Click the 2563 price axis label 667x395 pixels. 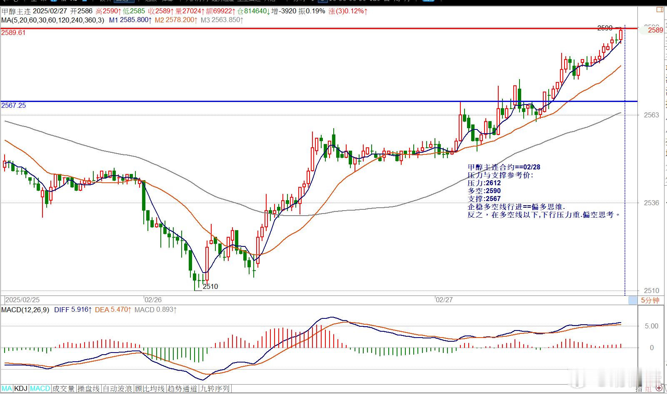point(652,115)
